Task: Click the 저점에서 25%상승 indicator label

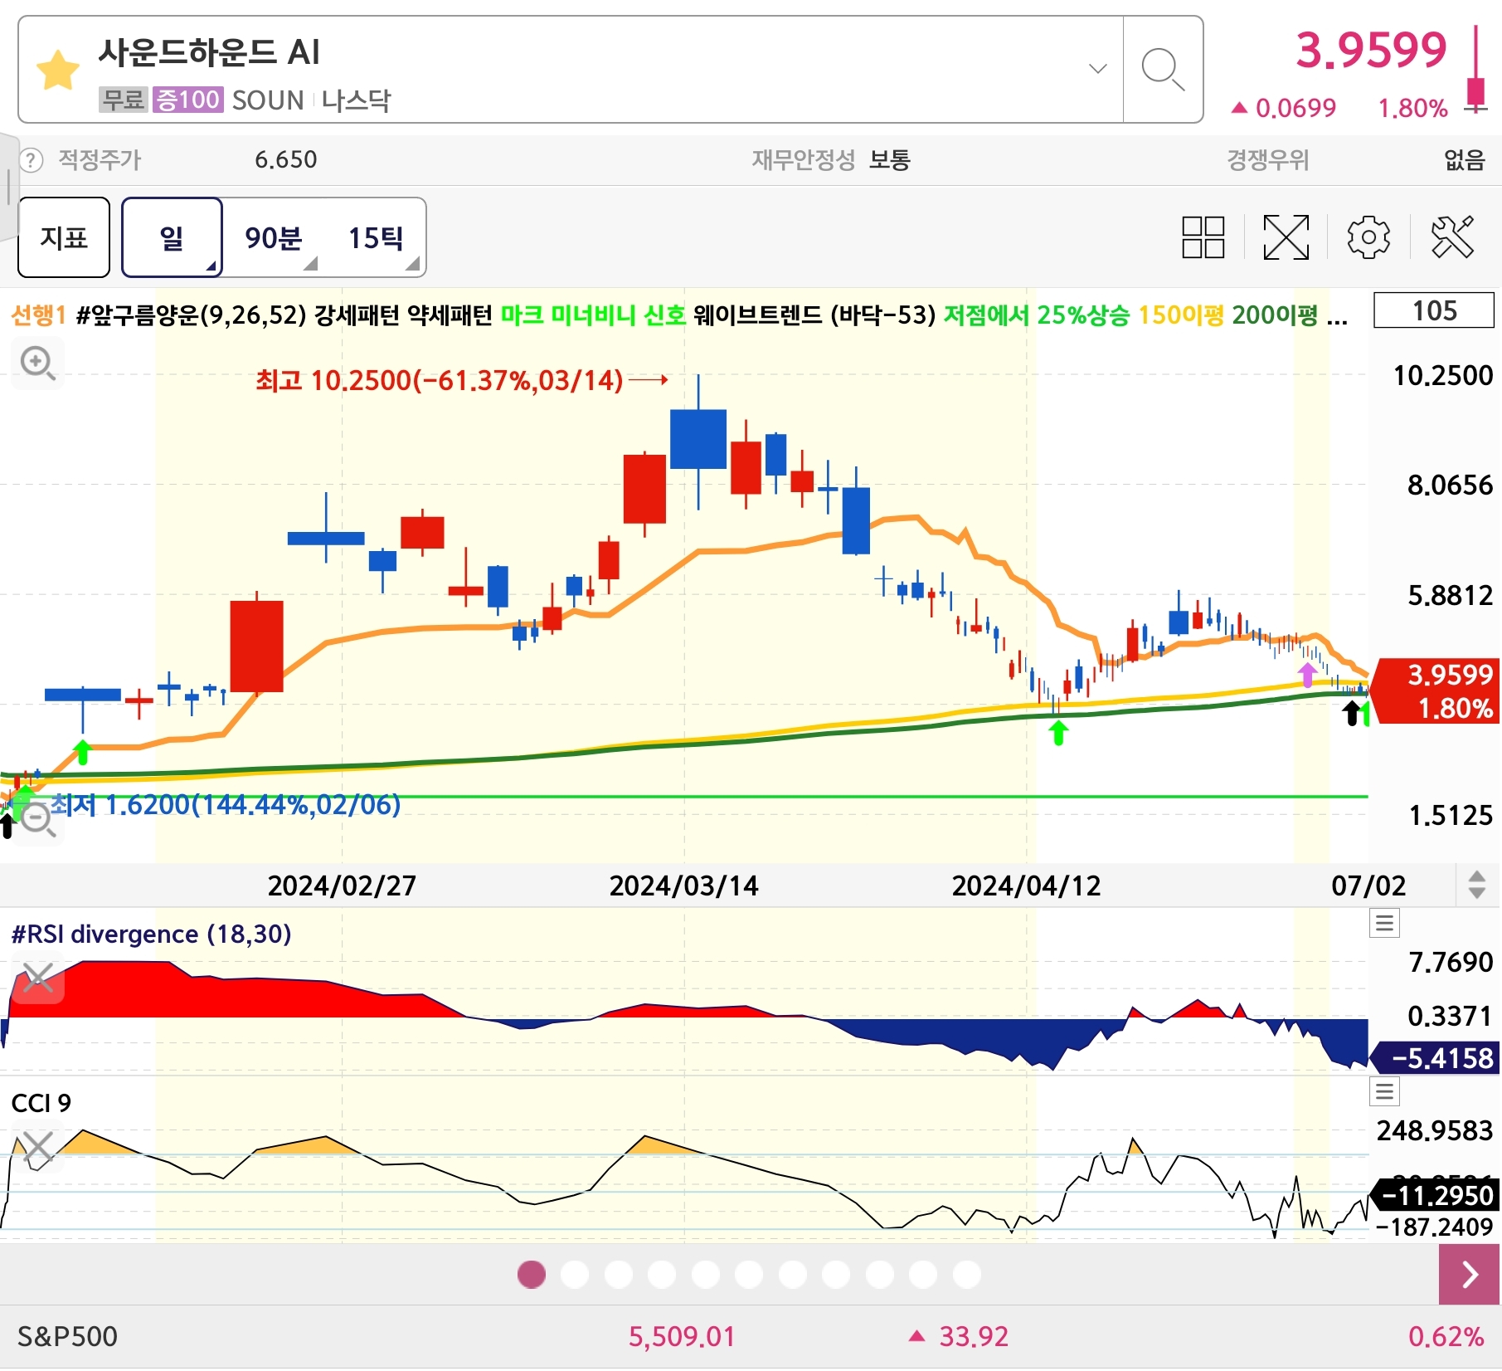Action: [1037, 315]
